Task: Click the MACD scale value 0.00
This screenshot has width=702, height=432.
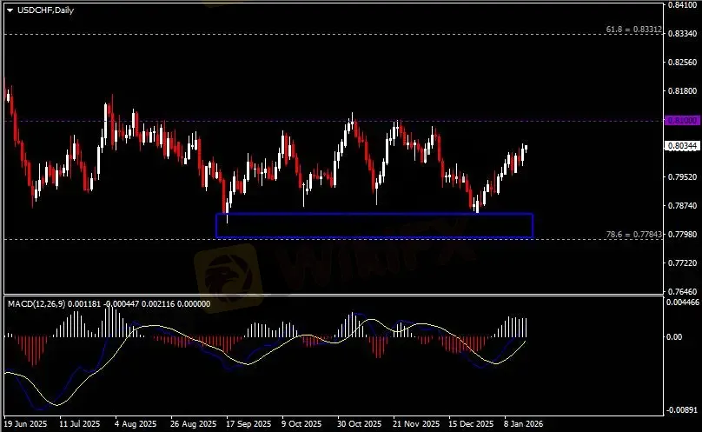Action: 674,337
